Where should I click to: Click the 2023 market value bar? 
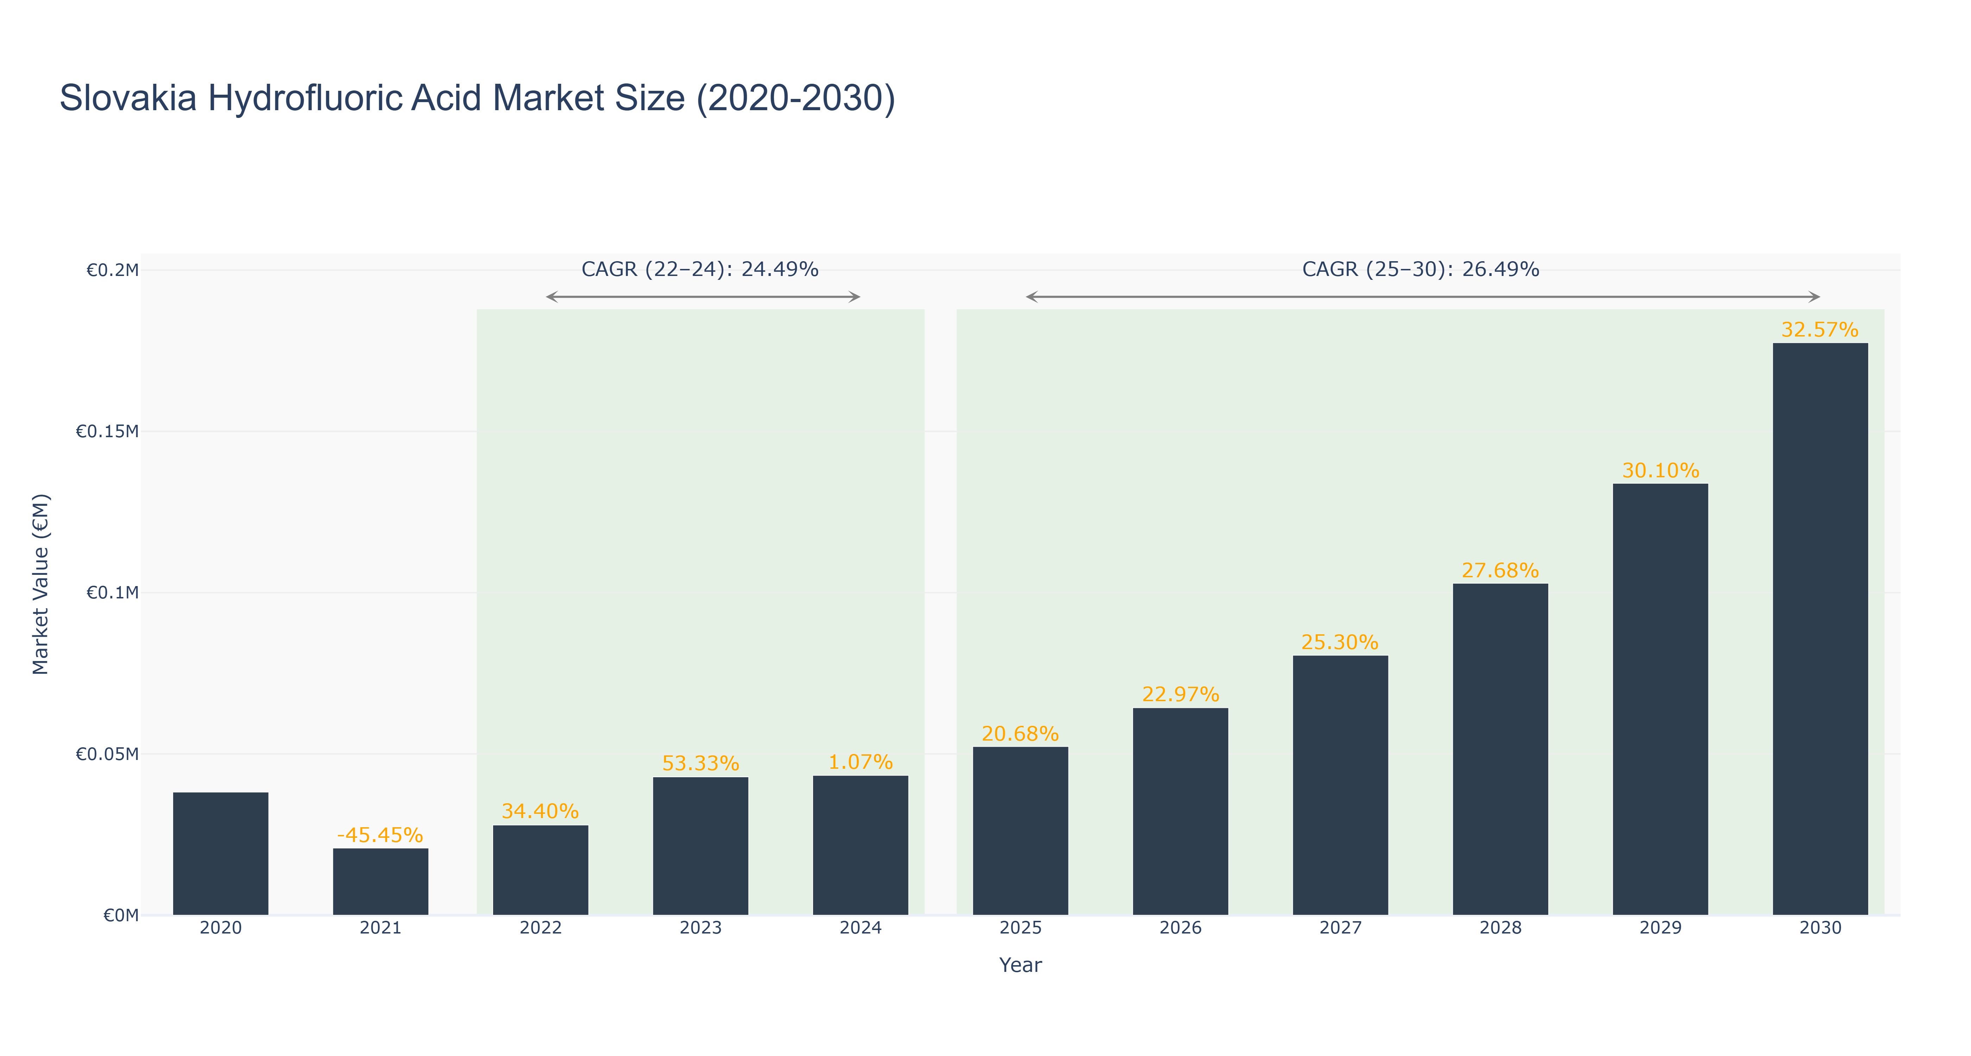pos(700,846)
